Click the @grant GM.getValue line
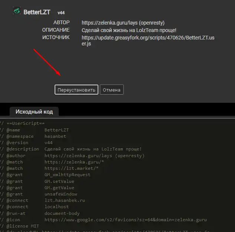The width and height of the screenshot is (235, 232). (37, 188)
